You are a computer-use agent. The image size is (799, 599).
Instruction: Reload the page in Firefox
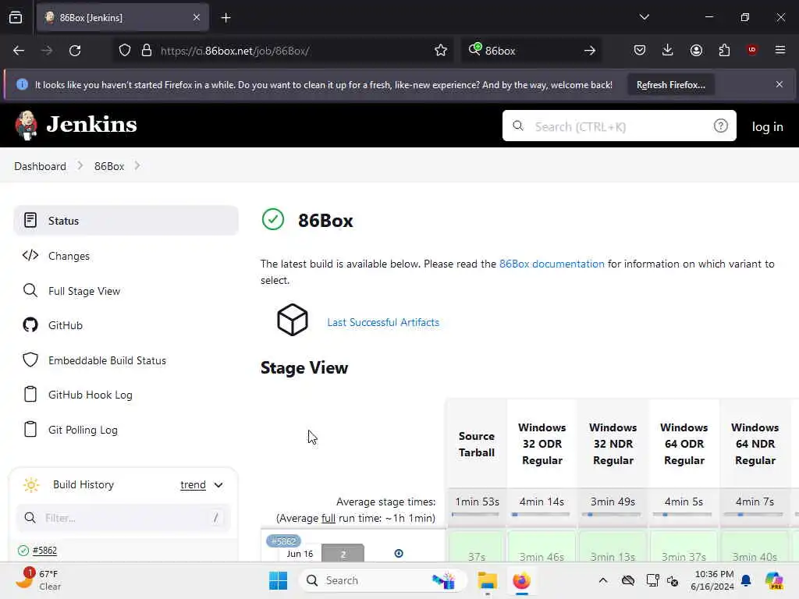coord(75,51)
